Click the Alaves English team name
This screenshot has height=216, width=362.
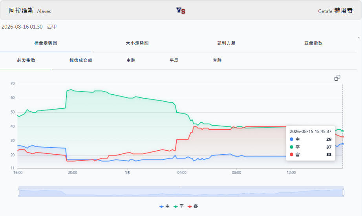coord(44,11)
